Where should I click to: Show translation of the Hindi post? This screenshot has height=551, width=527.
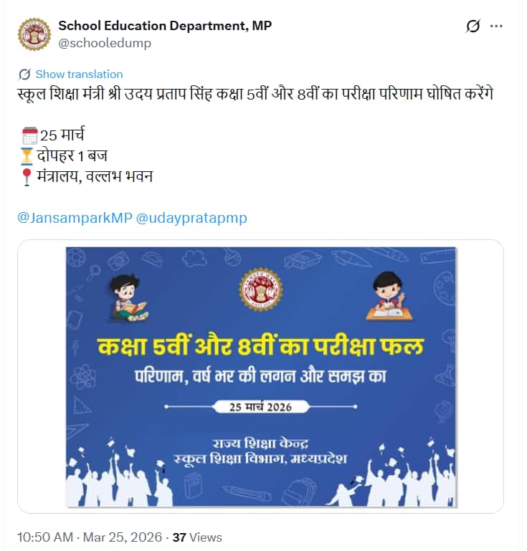[79, 74]
